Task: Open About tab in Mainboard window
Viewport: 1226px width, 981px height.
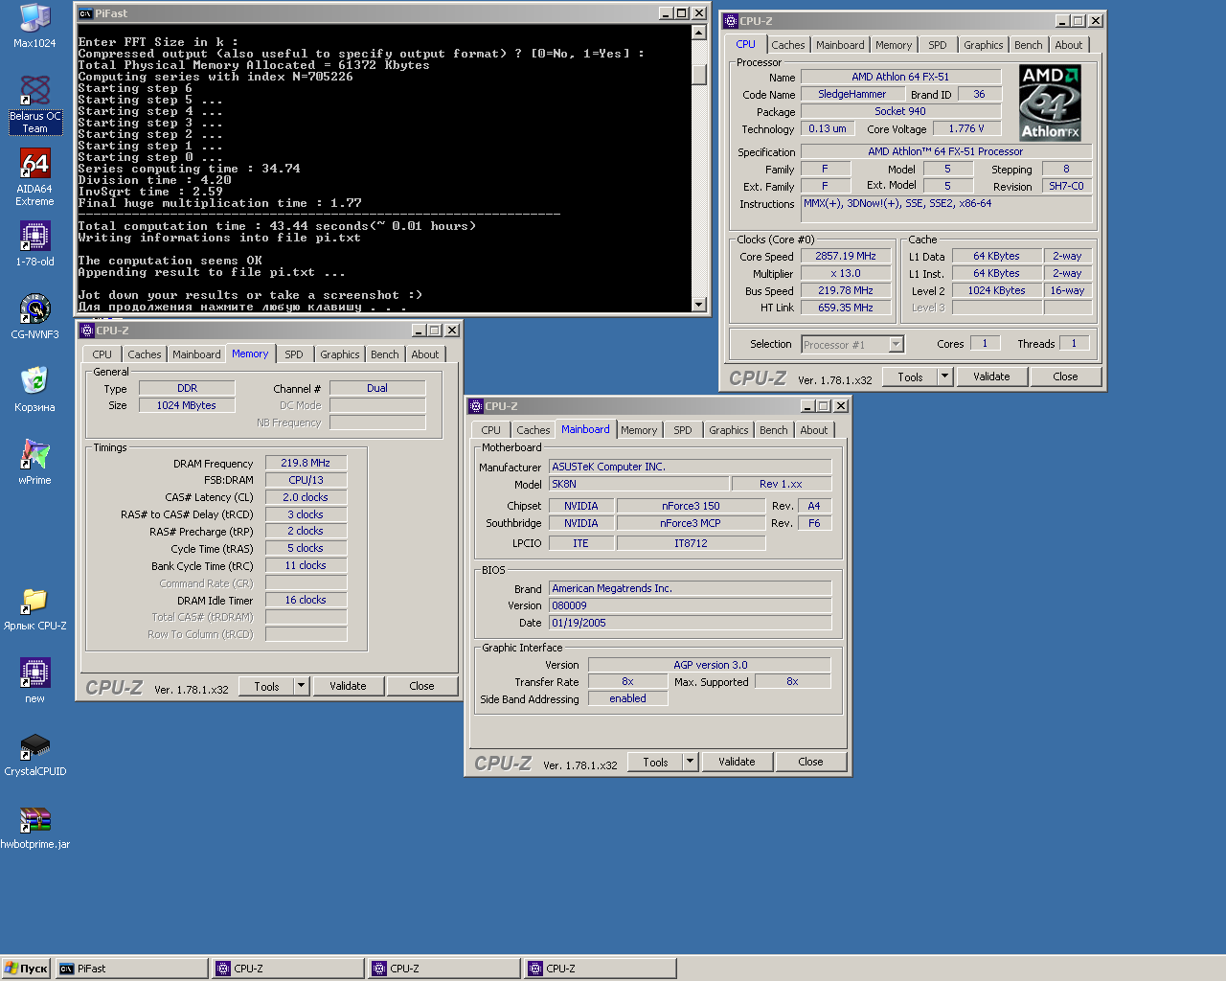Action: 814,430
